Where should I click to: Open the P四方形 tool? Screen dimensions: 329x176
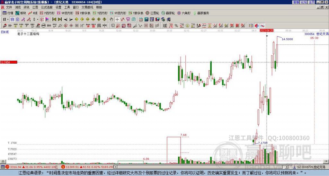coord(47,13)
